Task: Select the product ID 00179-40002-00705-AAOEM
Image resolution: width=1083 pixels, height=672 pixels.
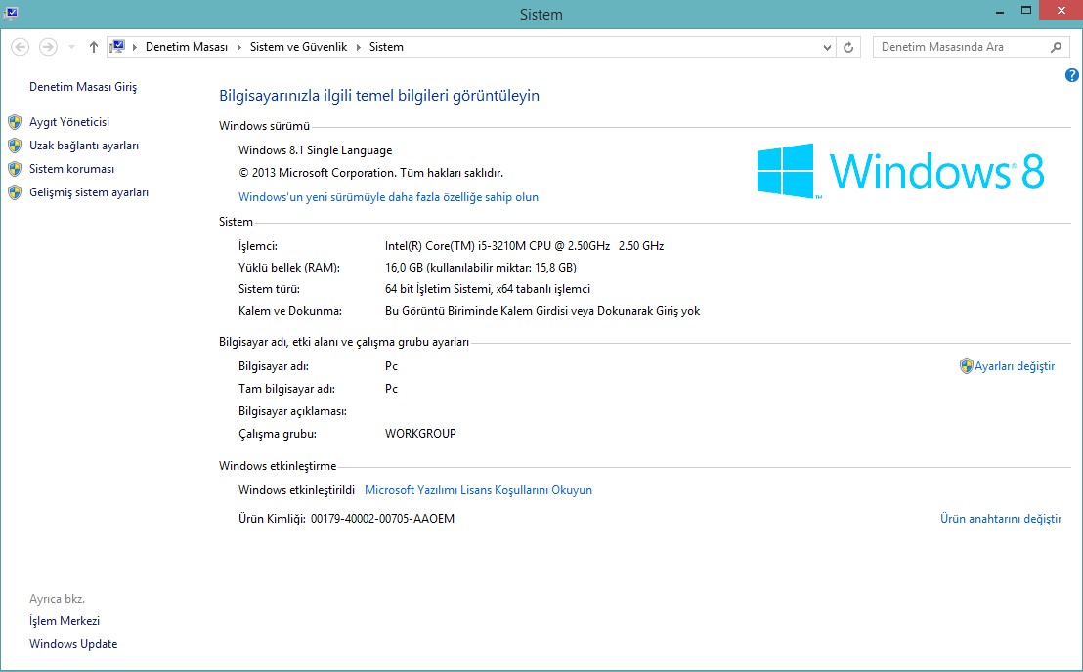Action: 382,519
